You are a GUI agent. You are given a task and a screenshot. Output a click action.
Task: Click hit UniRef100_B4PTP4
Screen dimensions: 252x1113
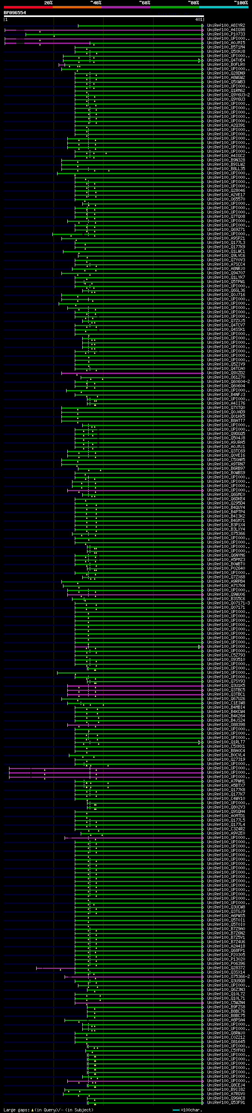click(226, 512)
